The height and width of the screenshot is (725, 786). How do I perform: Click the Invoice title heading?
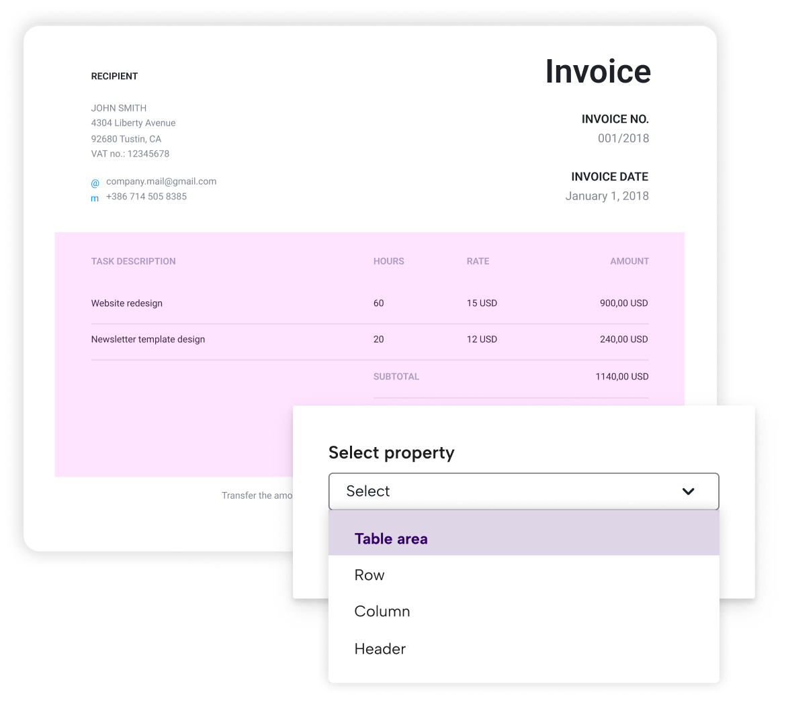point(598,71)
